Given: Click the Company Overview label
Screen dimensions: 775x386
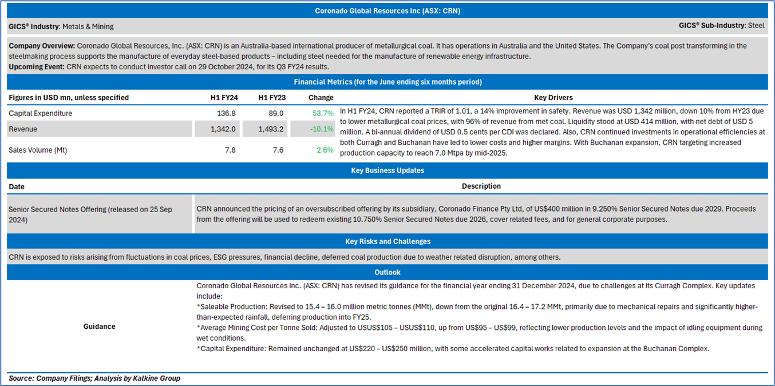Looking at the screenshot, I should pyautogui.click(x=42, y=46).
